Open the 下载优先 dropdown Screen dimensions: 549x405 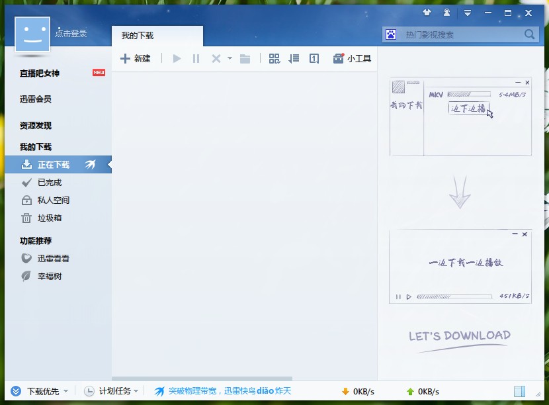click(x=39, y=391)
